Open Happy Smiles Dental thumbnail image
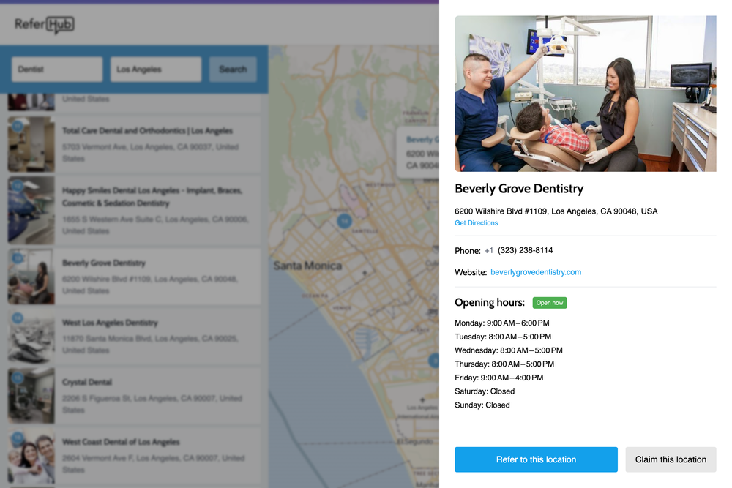 31,210
